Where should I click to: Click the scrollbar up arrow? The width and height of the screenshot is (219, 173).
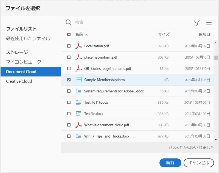tap(216, 43)
